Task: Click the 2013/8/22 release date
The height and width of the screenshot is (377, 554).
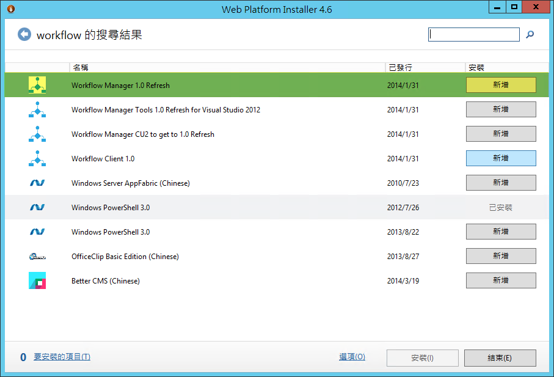Action: 403,232
